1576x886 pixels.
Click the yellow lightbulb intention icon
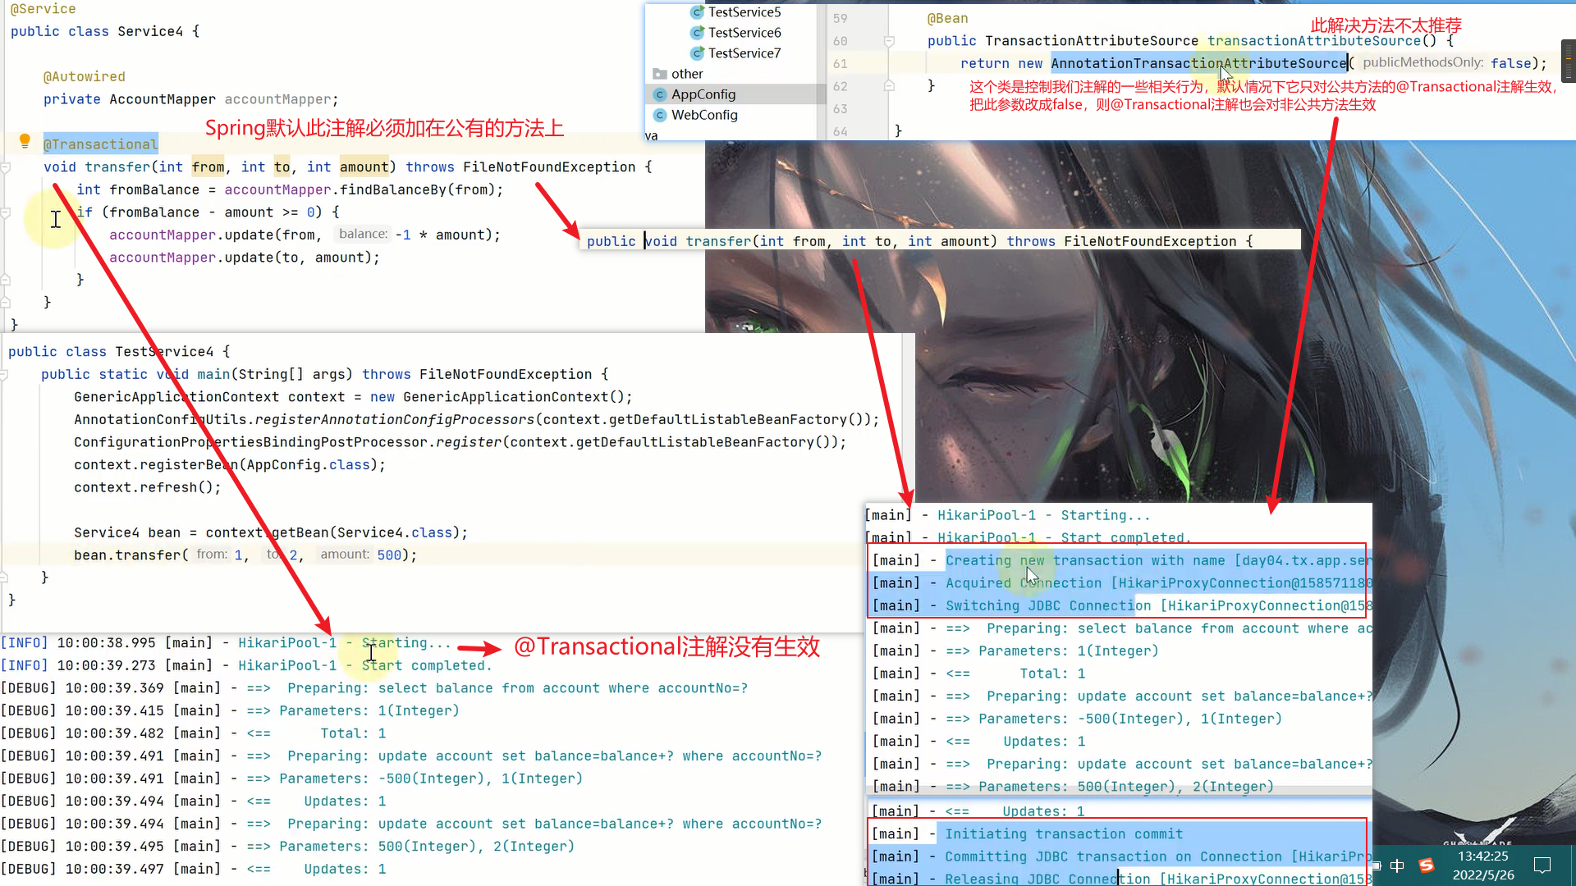(25, 141)
